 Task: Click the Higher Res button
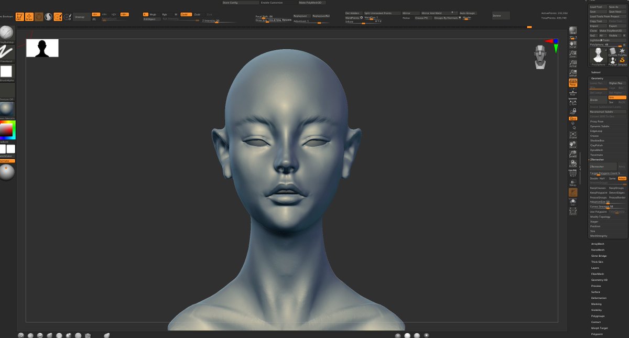(617, 83)
